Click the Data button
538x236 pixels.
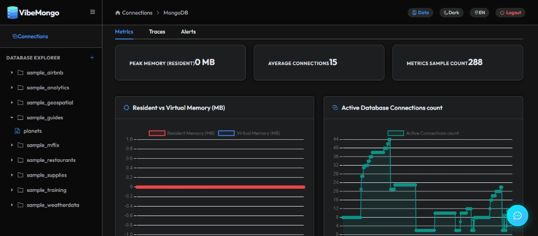[x=420, y=13]
